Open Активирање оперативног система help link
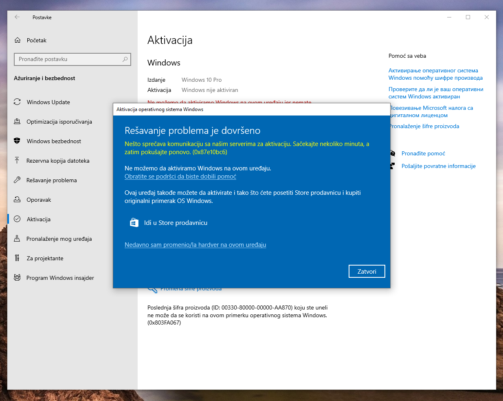Viewport: 503px width, 401px height. pyautogui.click(x=435, y=74)
